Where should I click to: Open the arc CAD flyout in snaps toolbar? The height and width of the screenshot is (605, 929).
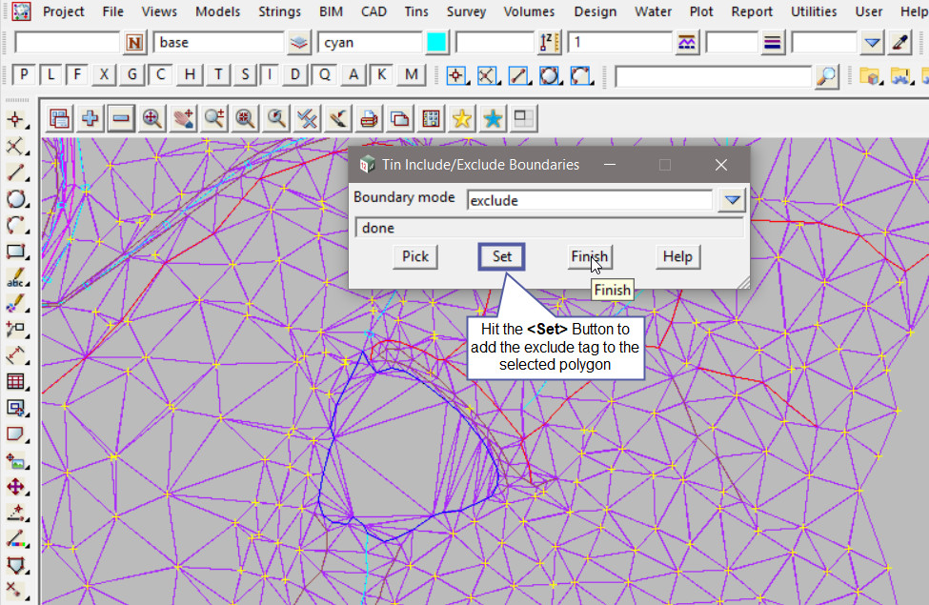[x=581, y=76]
